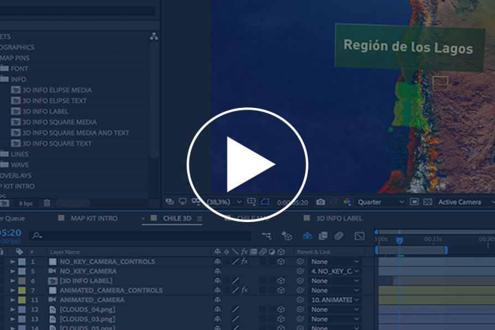Screen dimensions: 495x330
Task: Enable the motion blur timeline switch
Action: (339, 236)
